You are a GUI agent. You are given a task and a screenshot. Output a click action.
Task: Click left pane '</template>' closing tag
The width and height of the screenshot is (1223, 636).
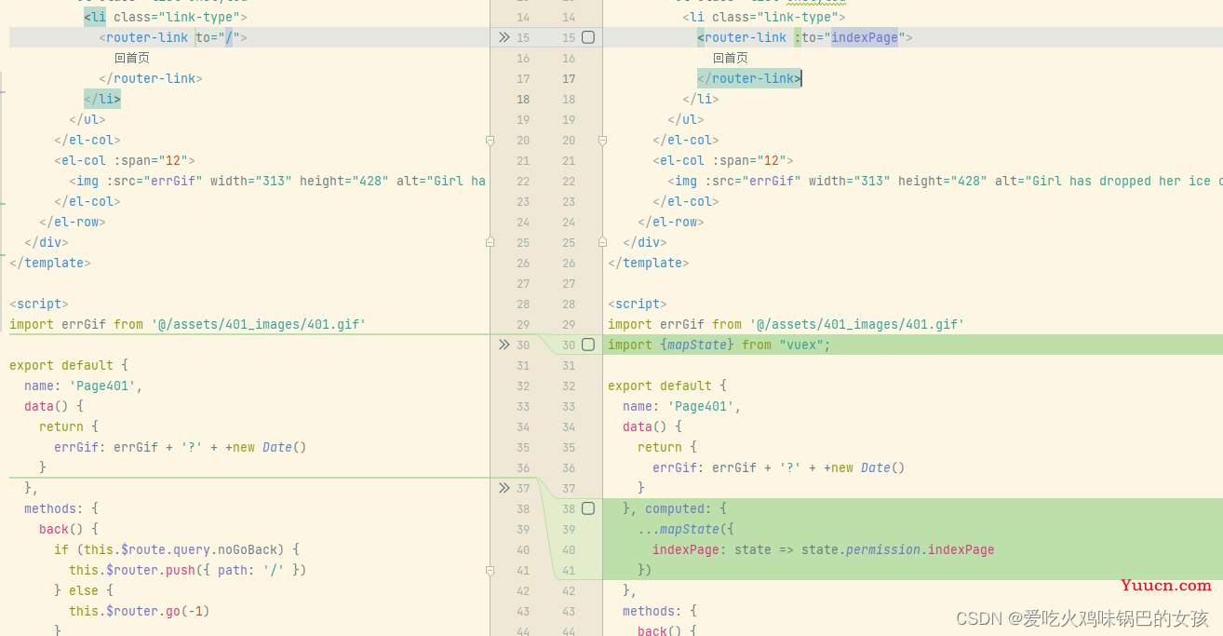pyautogui.click(x=50, y=263)
